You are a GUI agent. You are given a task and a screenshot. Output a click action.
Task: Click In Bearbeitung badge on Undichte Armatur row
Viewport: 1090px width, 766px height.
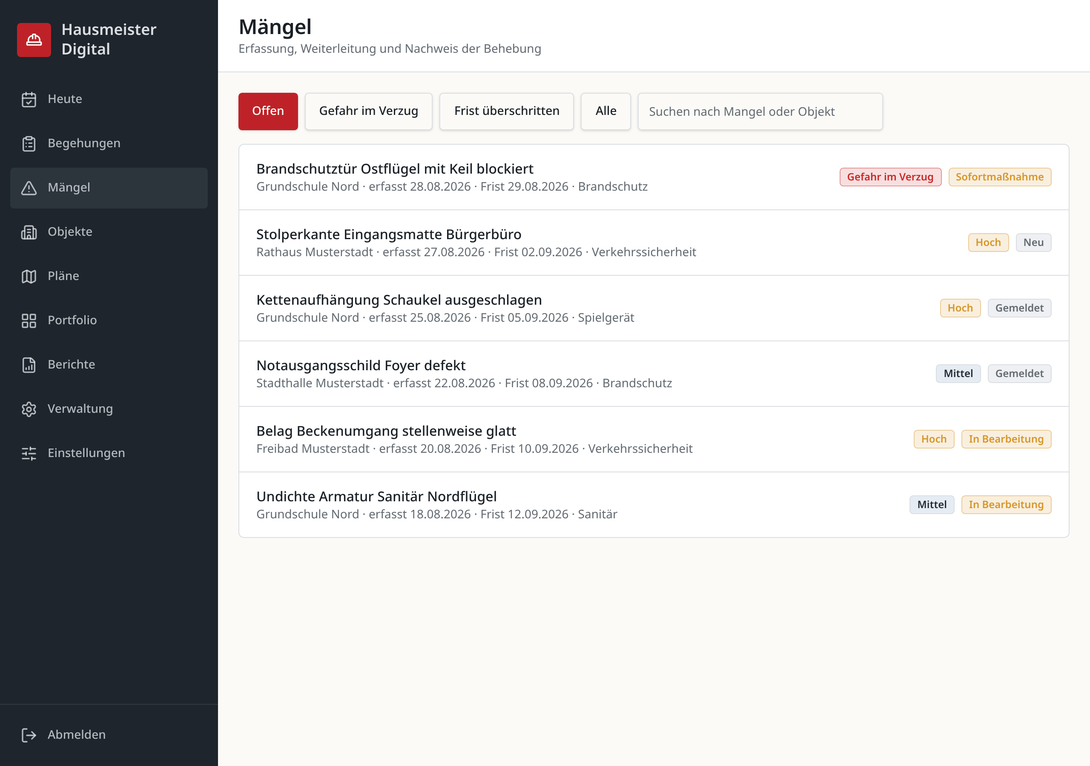pos(1006,505)
